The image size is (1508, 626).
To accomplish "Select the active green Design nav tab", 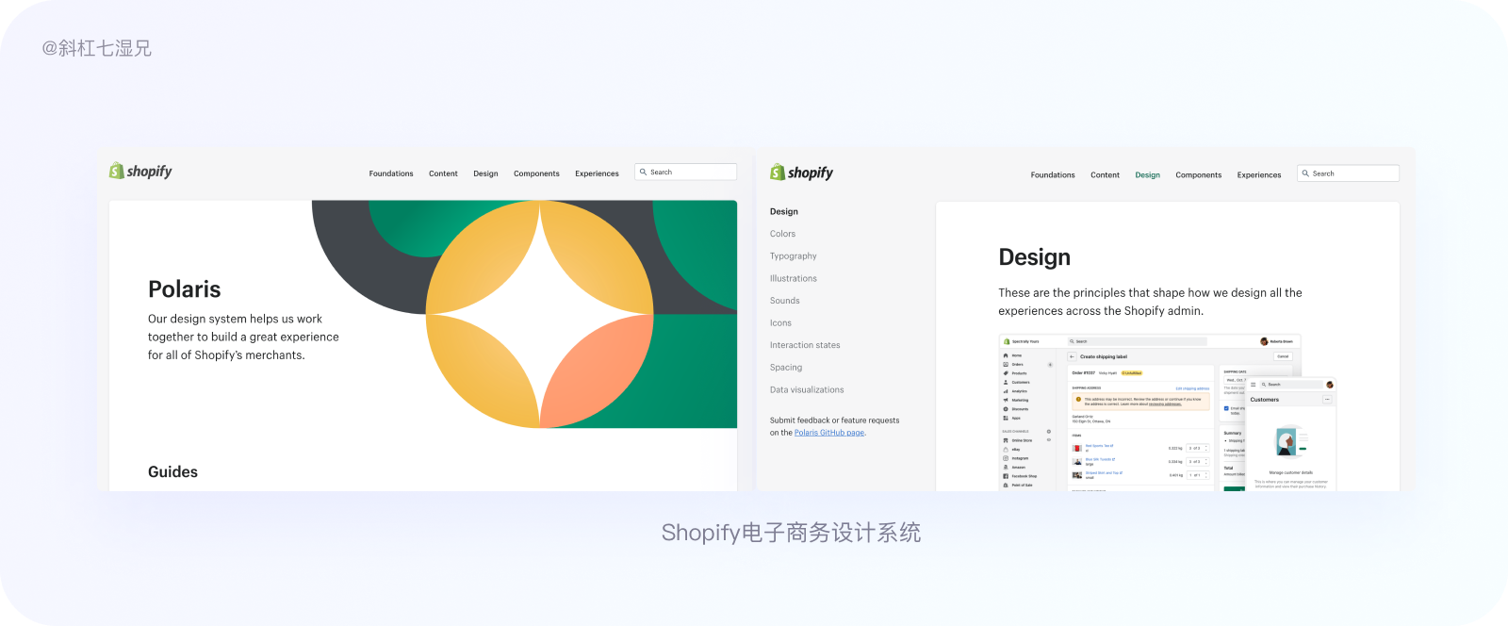I will point(1148,175).
